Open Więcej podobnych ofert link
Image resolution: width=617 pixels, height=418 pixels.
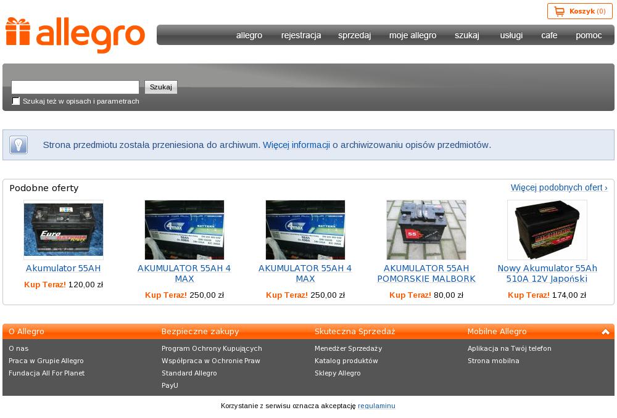[x=559, y=187]
